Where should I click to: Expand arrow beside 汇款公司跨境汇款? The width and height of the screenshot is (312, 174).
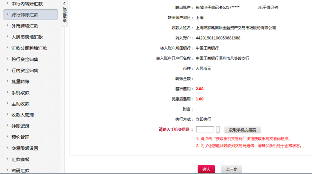tap(7, 47)
